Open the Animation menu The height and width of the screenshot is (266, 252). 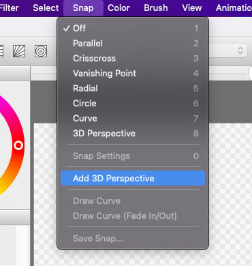pyautogui.click(x=234, y=8)
